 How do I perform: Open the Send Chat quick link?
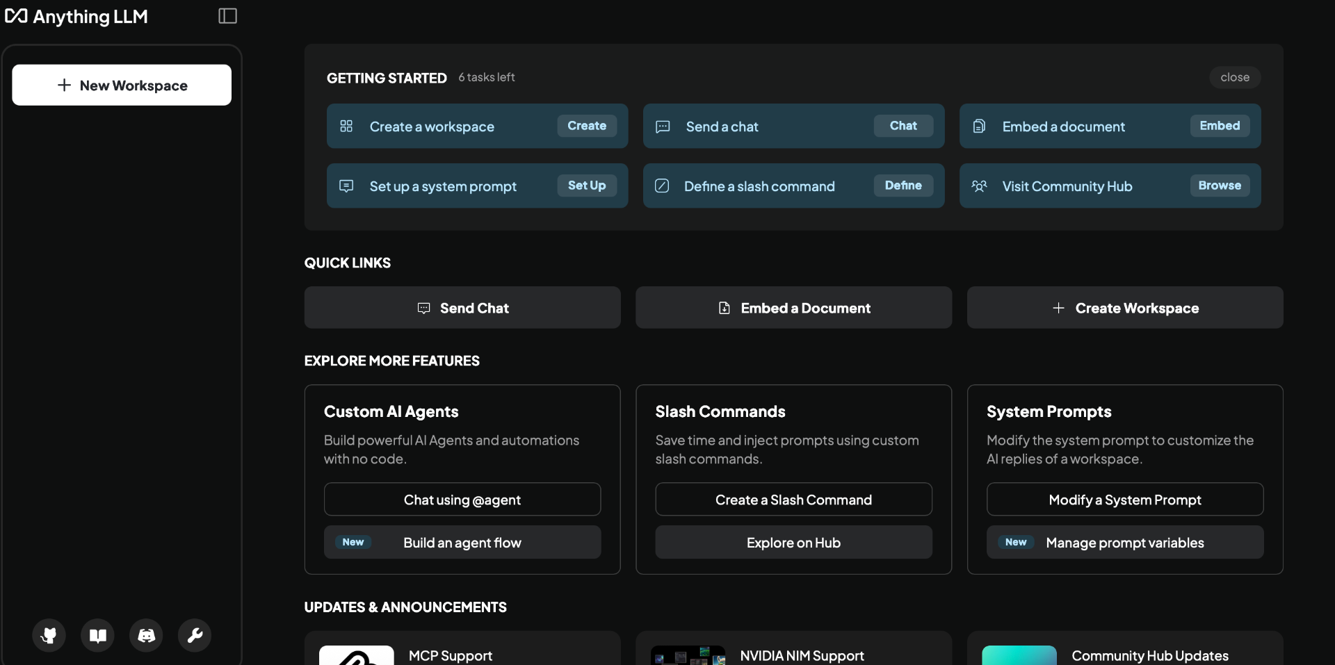pos(462,307)
